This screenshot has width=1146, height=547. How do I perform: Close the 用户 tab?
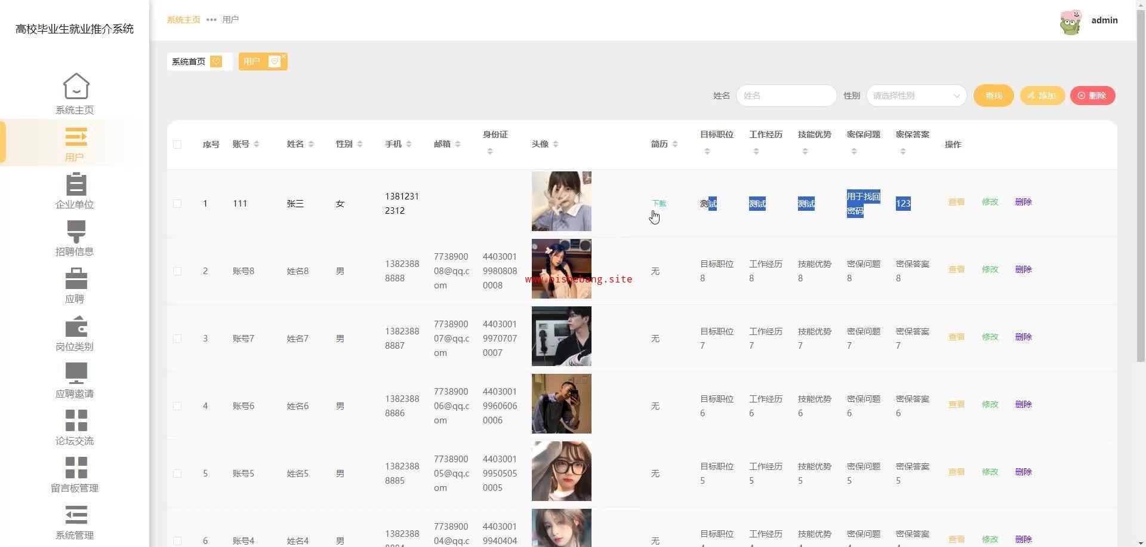284,56
